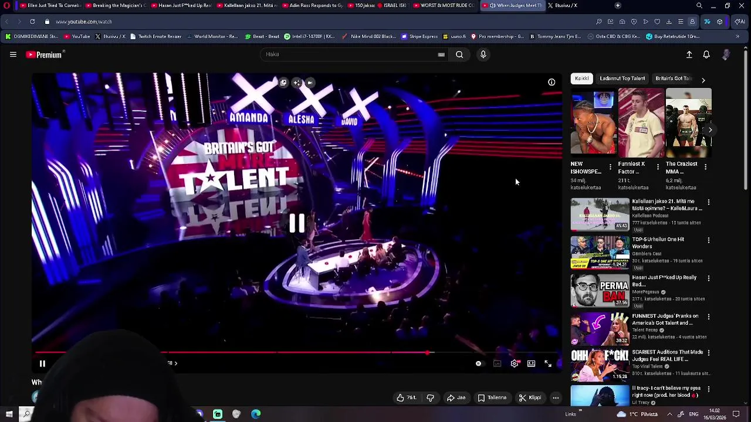Open options for Funniest X Factor short

[658, 168]
